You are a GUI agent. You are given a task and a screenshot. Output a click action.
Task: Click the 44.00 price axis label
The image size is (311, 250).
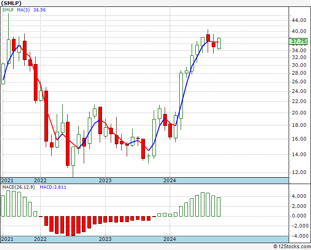(x=299, y=20)
